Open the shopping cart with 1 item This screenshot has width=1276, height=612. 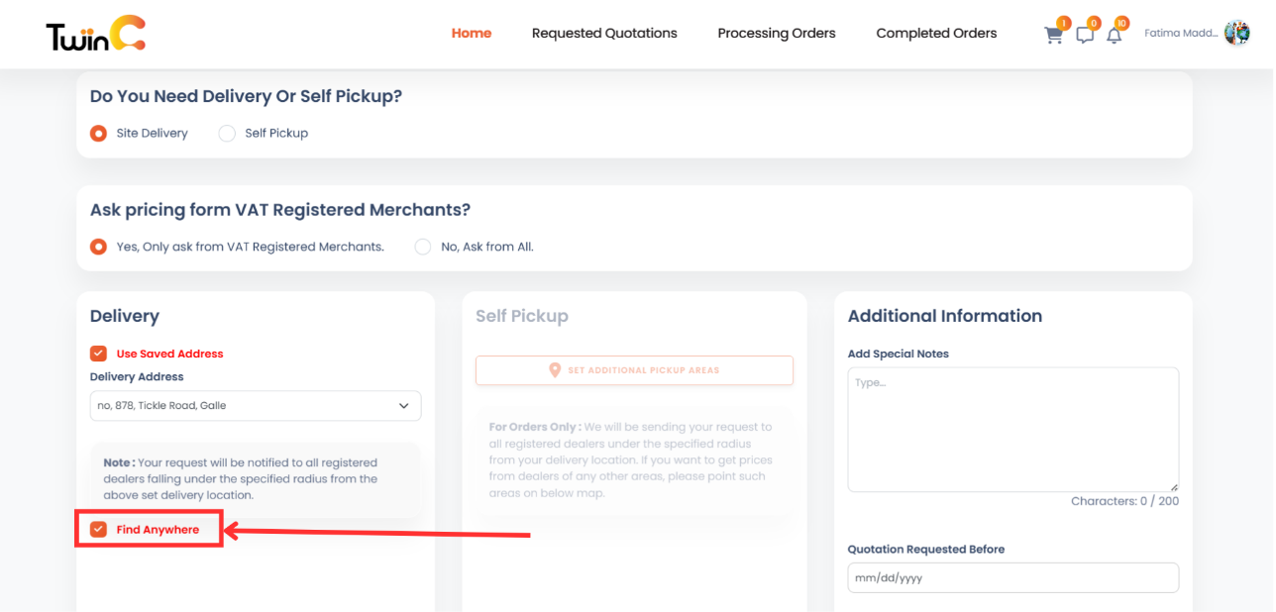(x=1053, y=34)
